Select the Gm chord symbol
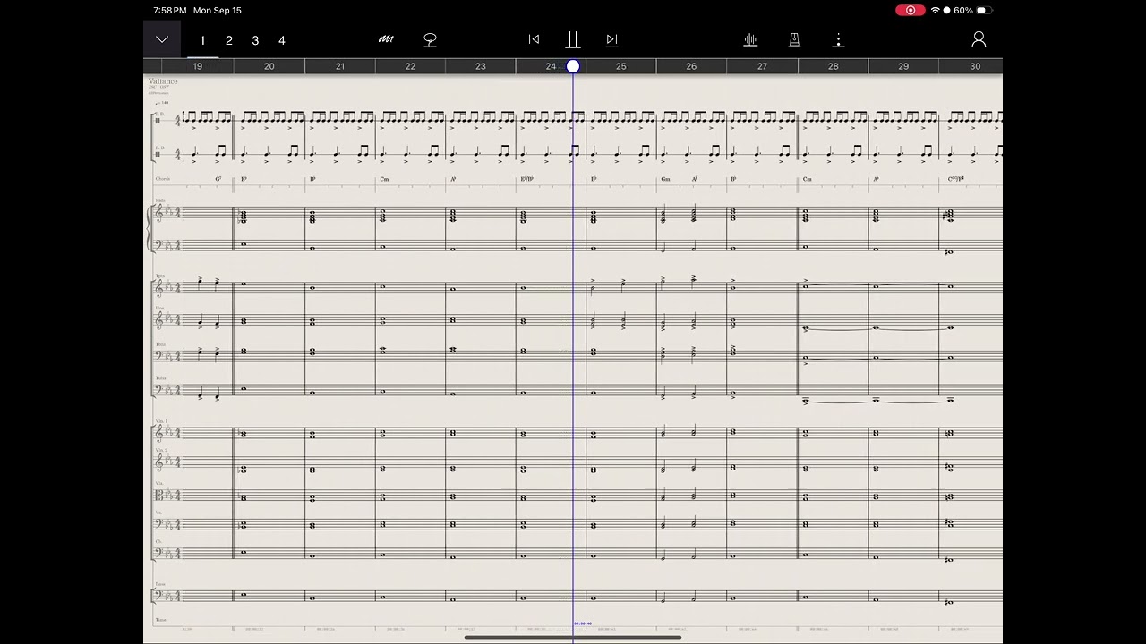This screenshot has width=1146, height=644. [665, 179]
